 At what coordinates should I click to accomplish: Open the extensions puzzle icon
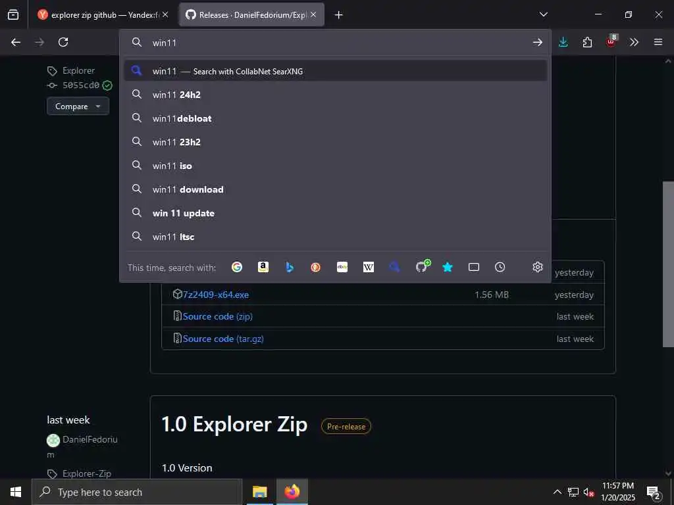point(587,42)
